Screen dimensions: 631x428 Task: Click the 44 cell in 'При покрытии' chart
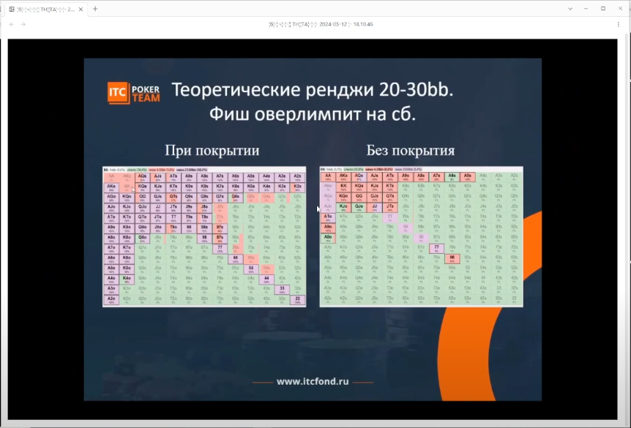coord(266,279)
